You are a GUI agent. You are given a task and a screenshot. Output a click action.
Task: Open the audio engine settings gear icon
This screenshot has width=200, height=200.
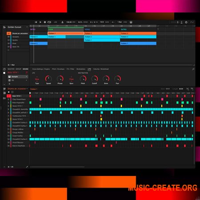point(186,22)
